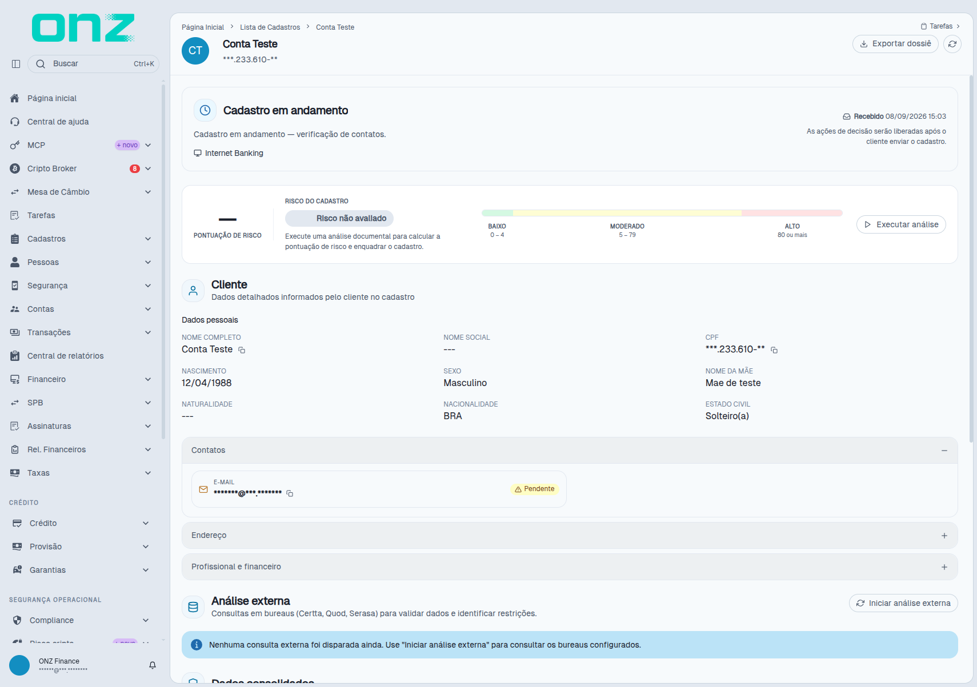Click Executar análise button
Image resolution: width=977 pixels, height=687 pixels.
(901, 224)
